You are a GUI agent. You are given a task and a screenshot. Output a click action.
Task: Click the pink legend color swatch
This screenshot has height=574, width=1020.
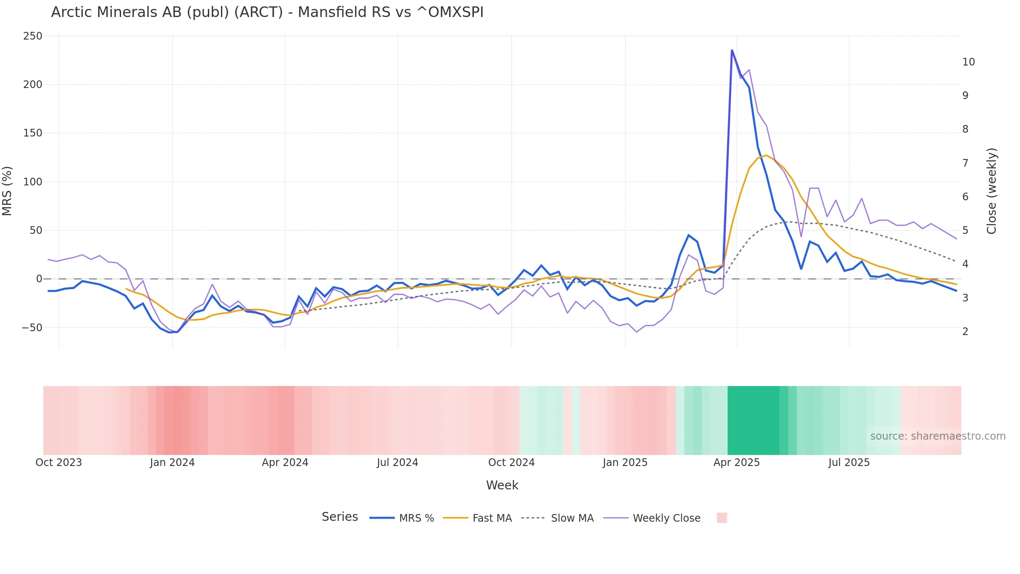coord(722,517)
